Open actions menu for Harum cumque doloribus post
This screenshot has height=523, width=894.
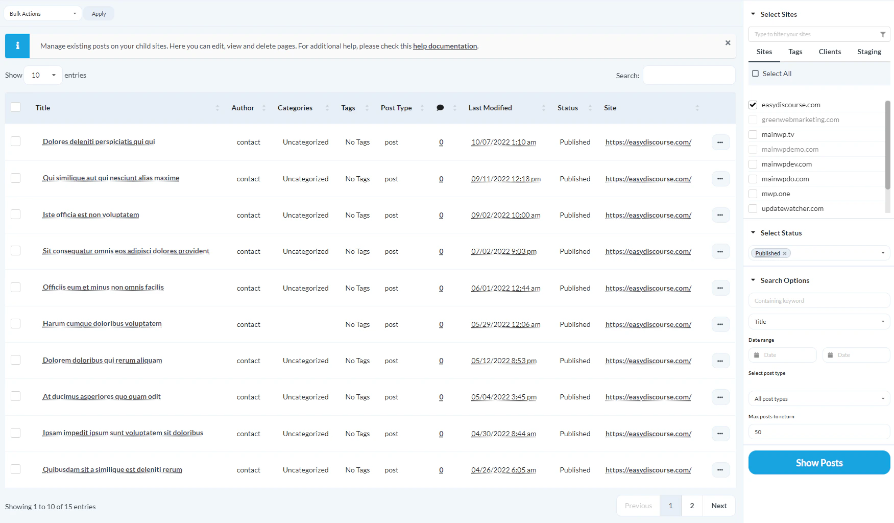click(x=720, y=324)
